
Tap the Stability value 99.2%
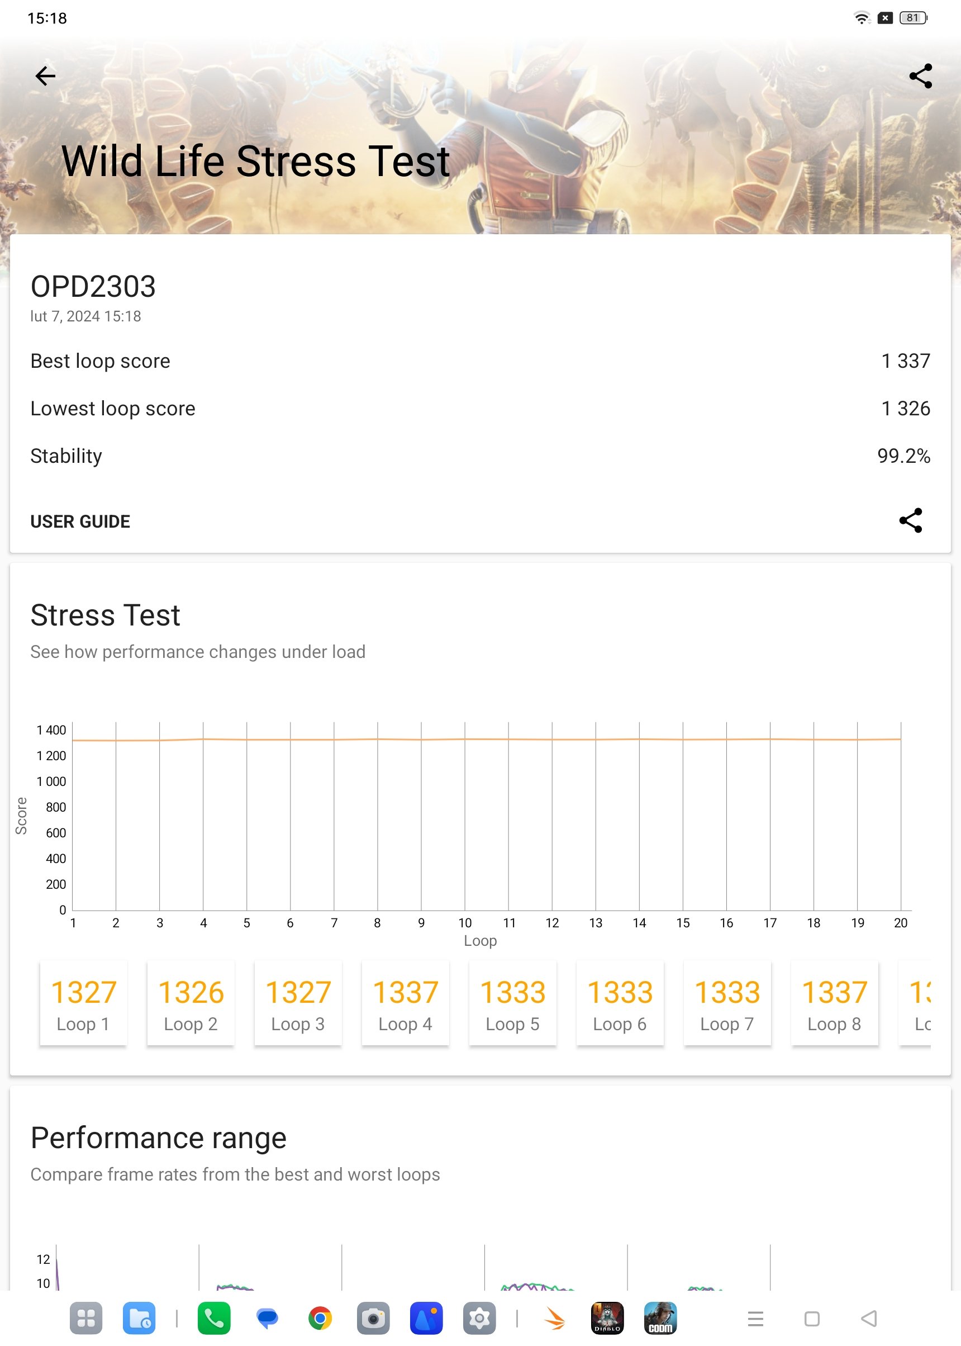pyautogui.click(x=903, y=456)
